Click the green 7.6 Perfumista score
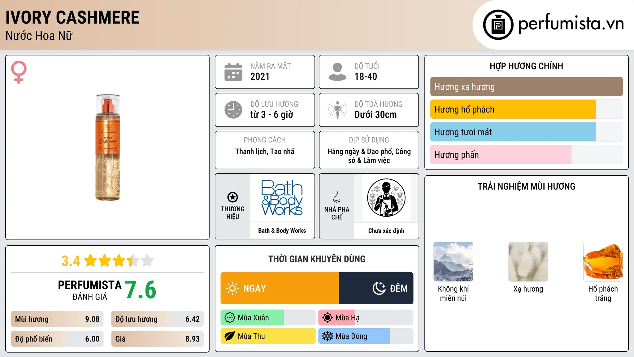 click(x=141, y=290)
